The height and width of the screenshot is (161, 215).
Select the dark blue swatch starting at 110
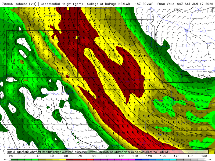click(x=139, y=159)
